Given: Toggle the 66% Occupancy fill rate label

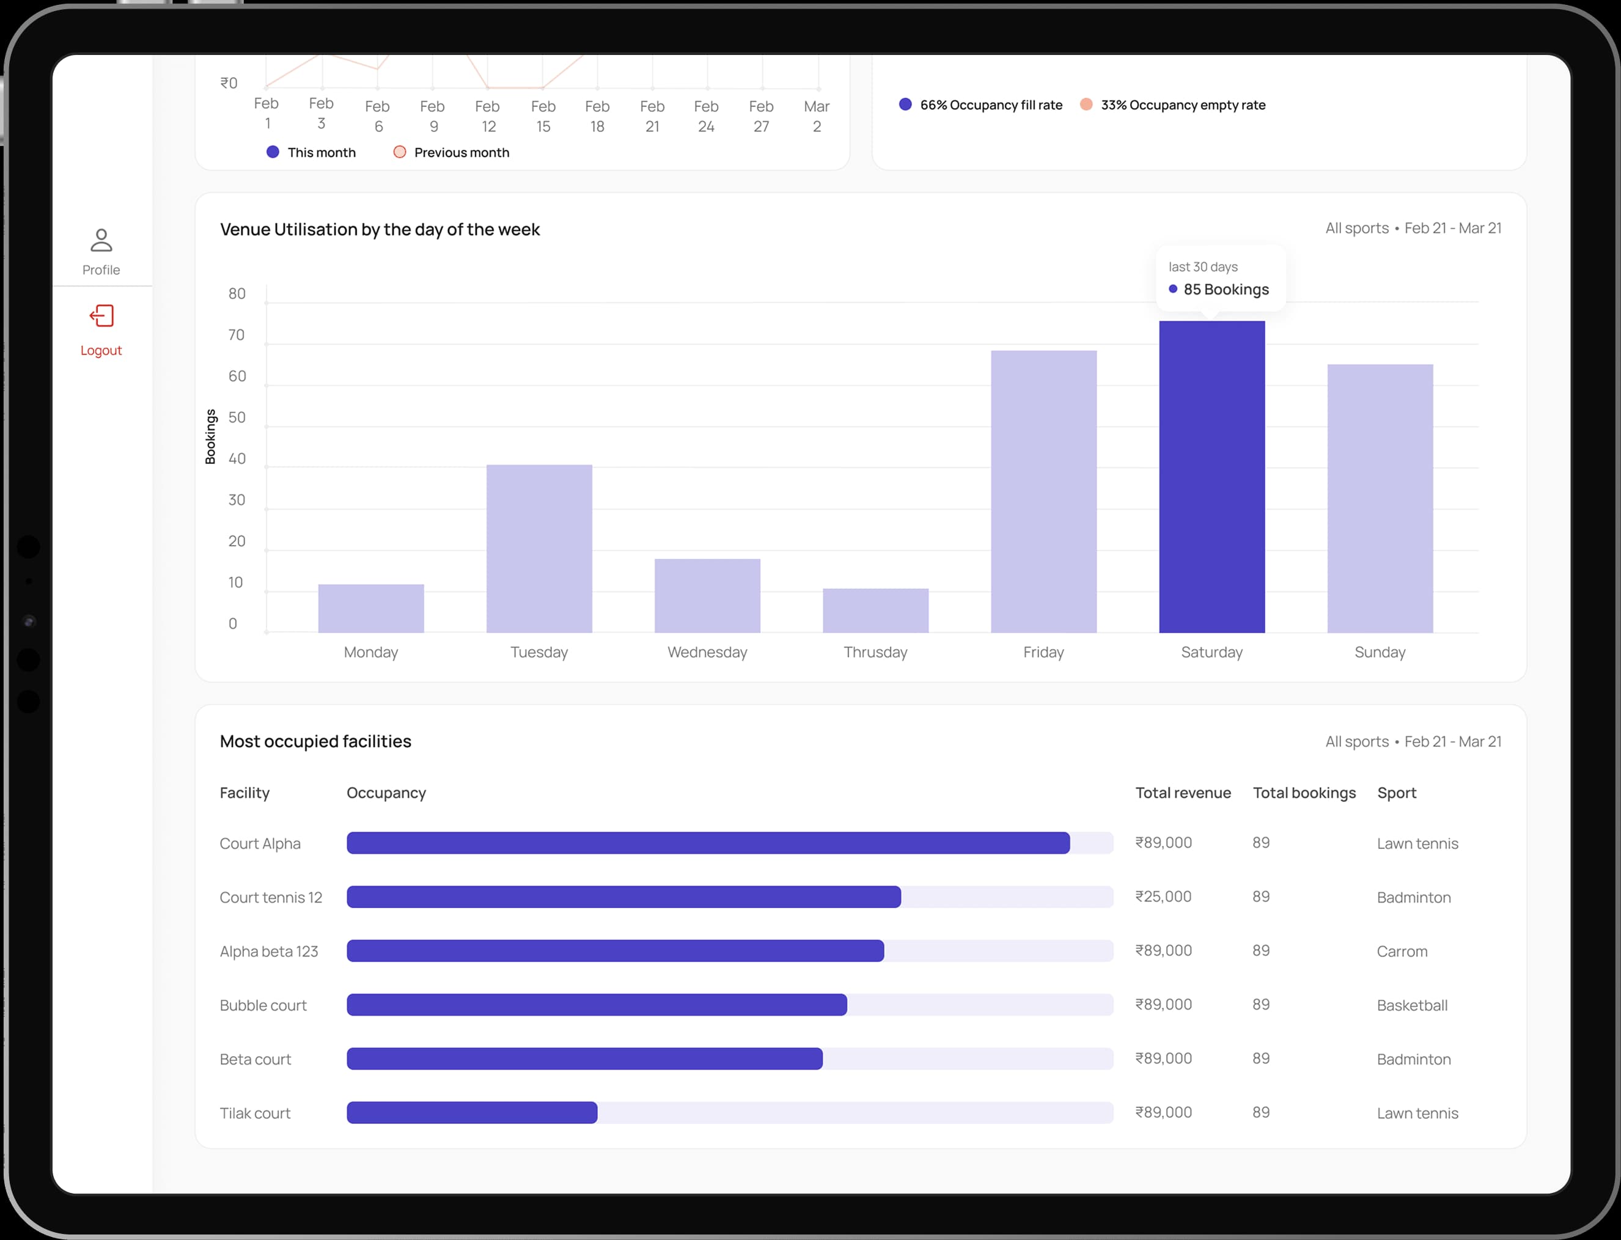Looking at the screenshot, I should [991, 105].
